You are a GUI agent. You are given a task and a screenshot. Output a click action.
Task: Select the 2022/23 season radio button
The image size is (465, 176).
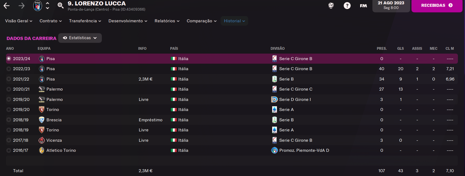tap(9, 69)
